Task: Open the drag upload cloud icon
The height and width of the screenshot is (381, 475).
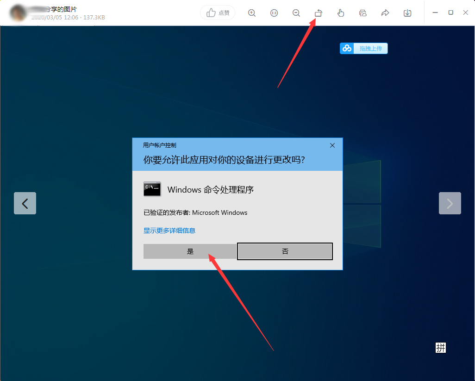Action: click(x=347, y=48)
